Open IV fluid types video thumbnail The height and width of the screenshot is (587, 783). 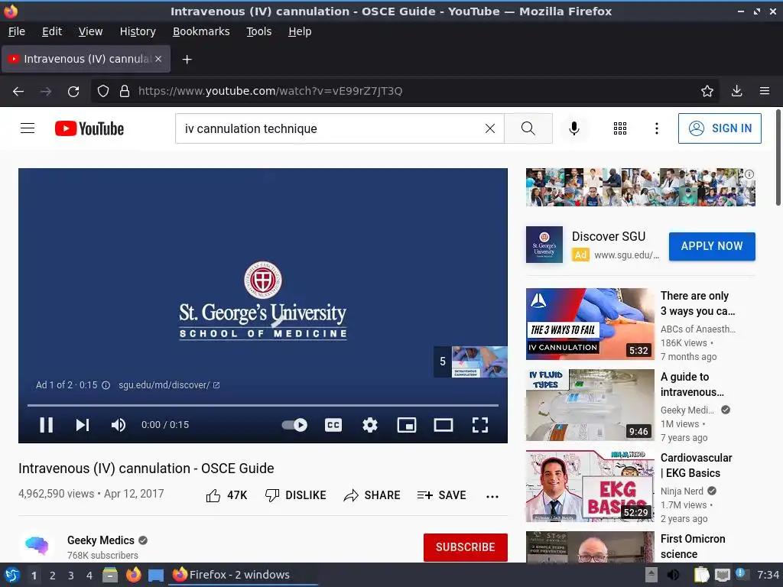(590, 405)
